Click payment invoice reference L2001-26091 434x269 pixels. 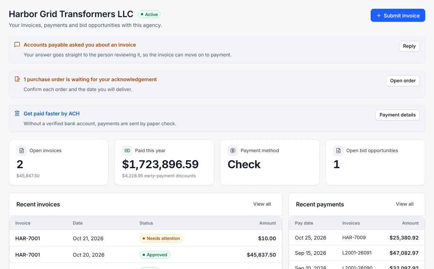(357, 253)
